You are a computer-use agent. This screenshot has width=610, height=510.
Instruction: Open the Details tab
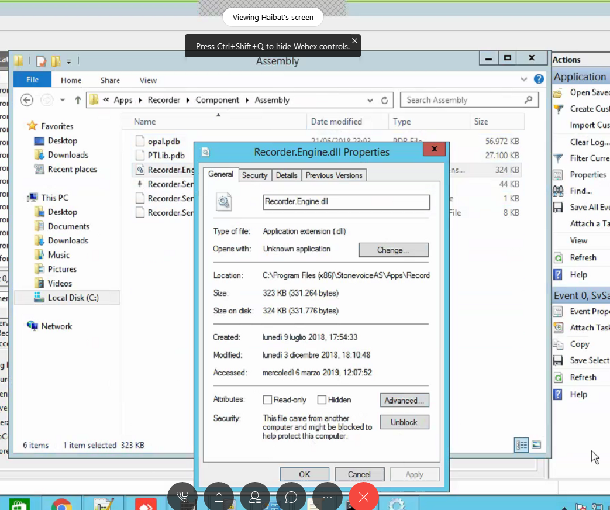coord(286,175)
